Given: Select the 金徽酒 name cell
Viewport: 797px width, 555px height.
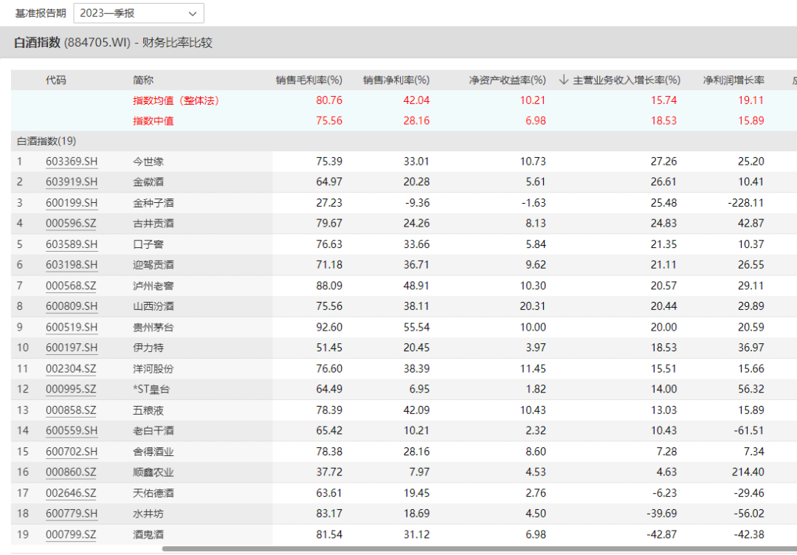Looking at the screenshot, I should pyautogui.click(x=148, y=182).
